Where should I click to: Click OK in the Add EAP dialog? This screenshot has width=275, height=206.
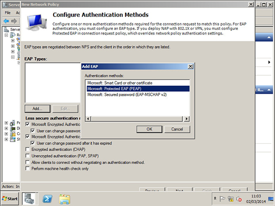149,129
